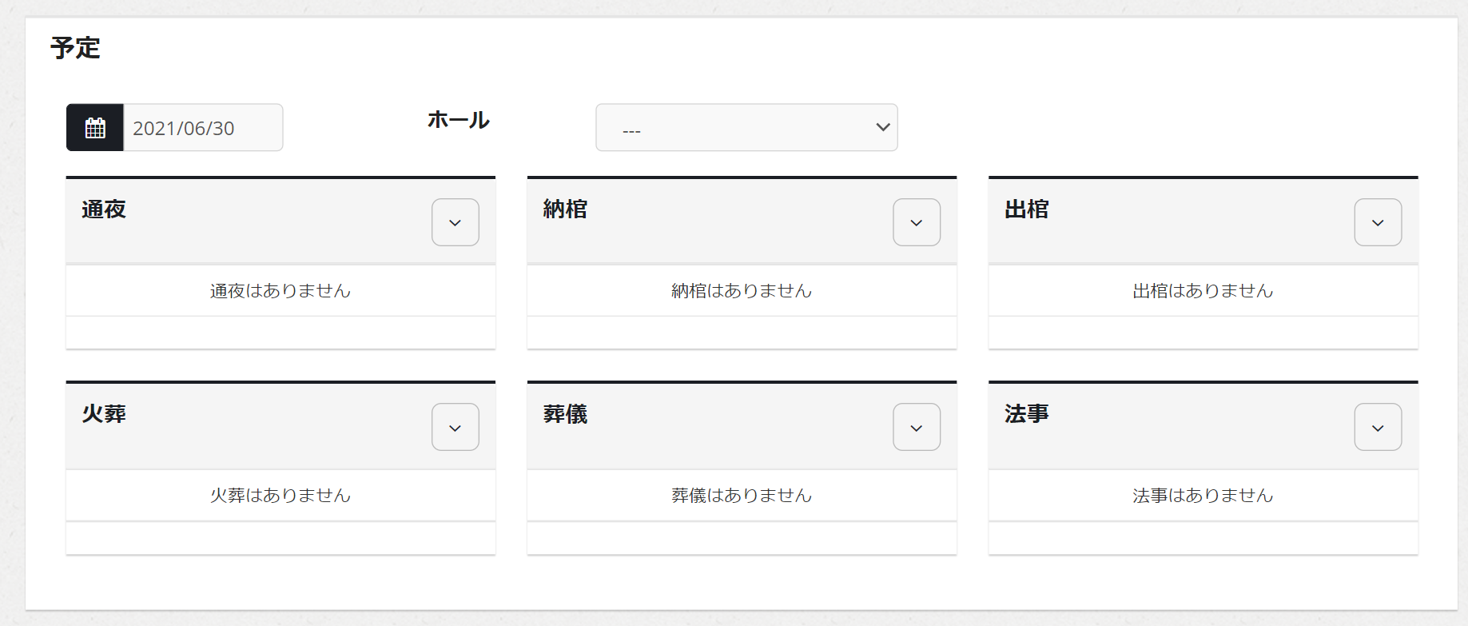This screenshot has width=1468, height=626.
Task: Click the 法事はありません message row
Action: [1203, 496]
